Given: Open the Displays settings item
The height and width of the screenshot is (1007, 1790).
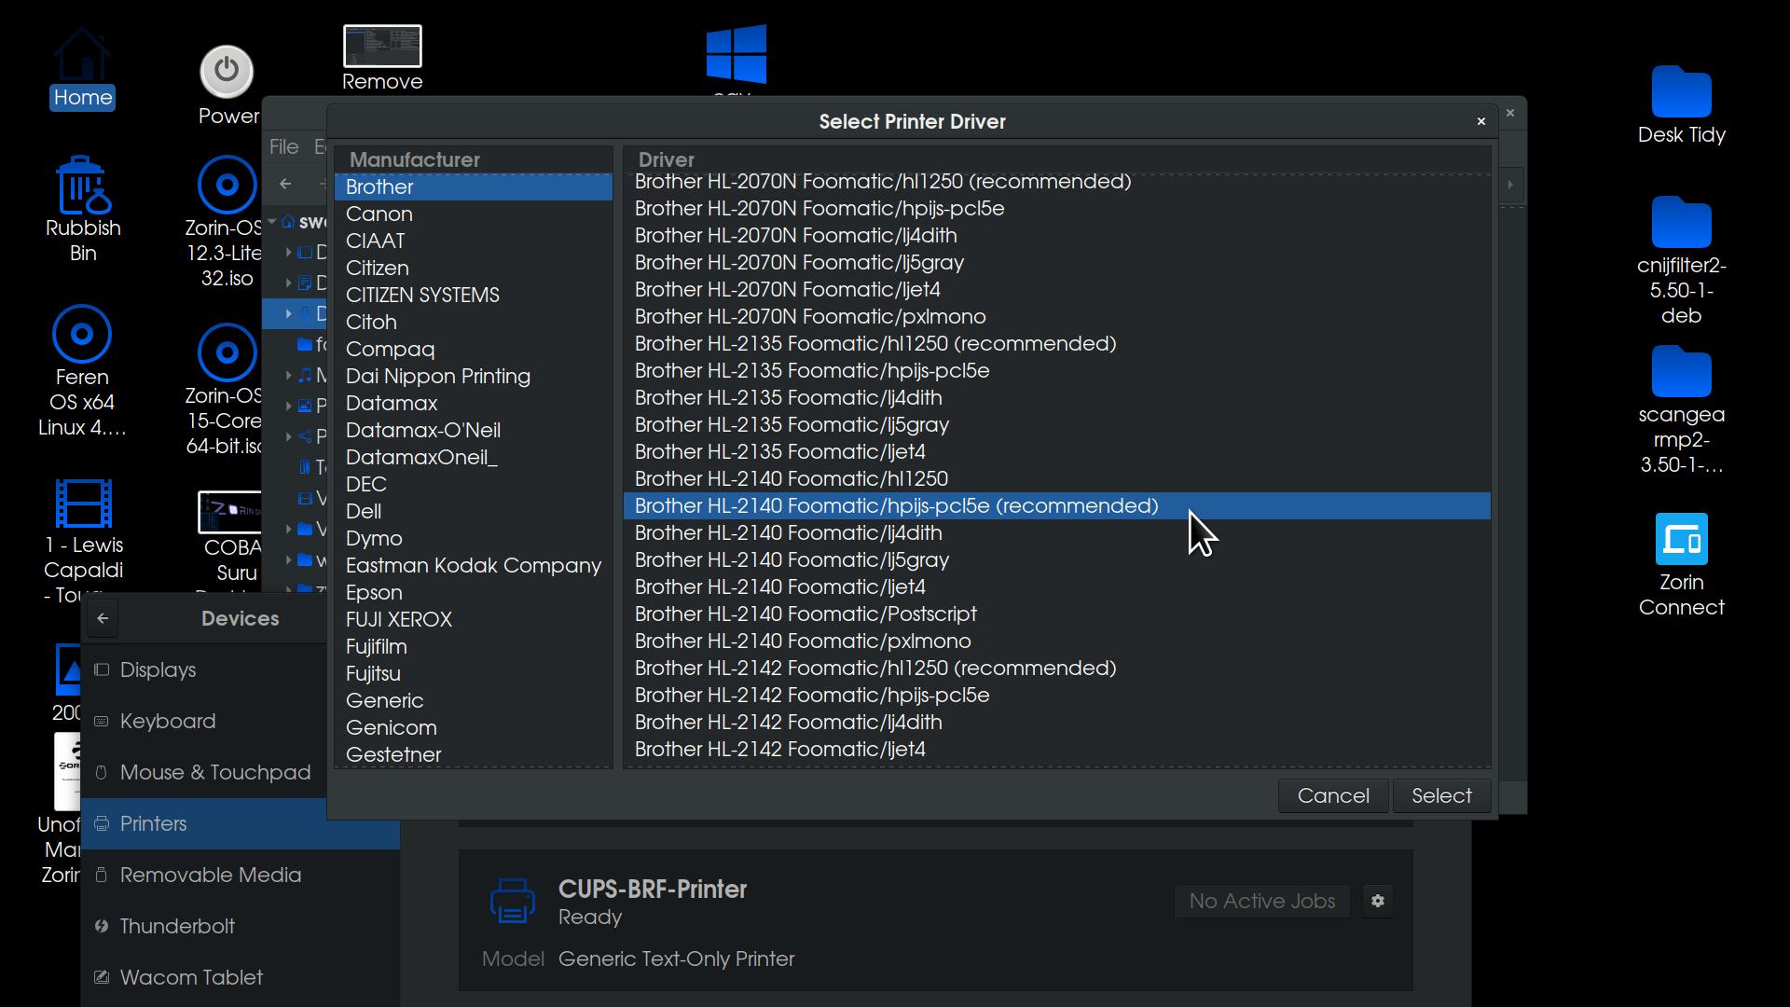Looking at the screenshot, I should 158,669.
